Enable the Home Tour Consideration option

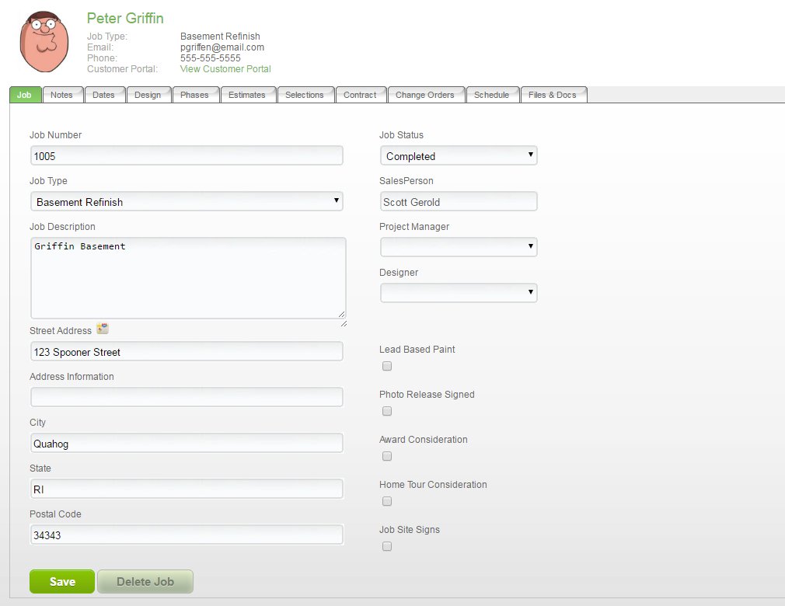[x=386, y=501]
